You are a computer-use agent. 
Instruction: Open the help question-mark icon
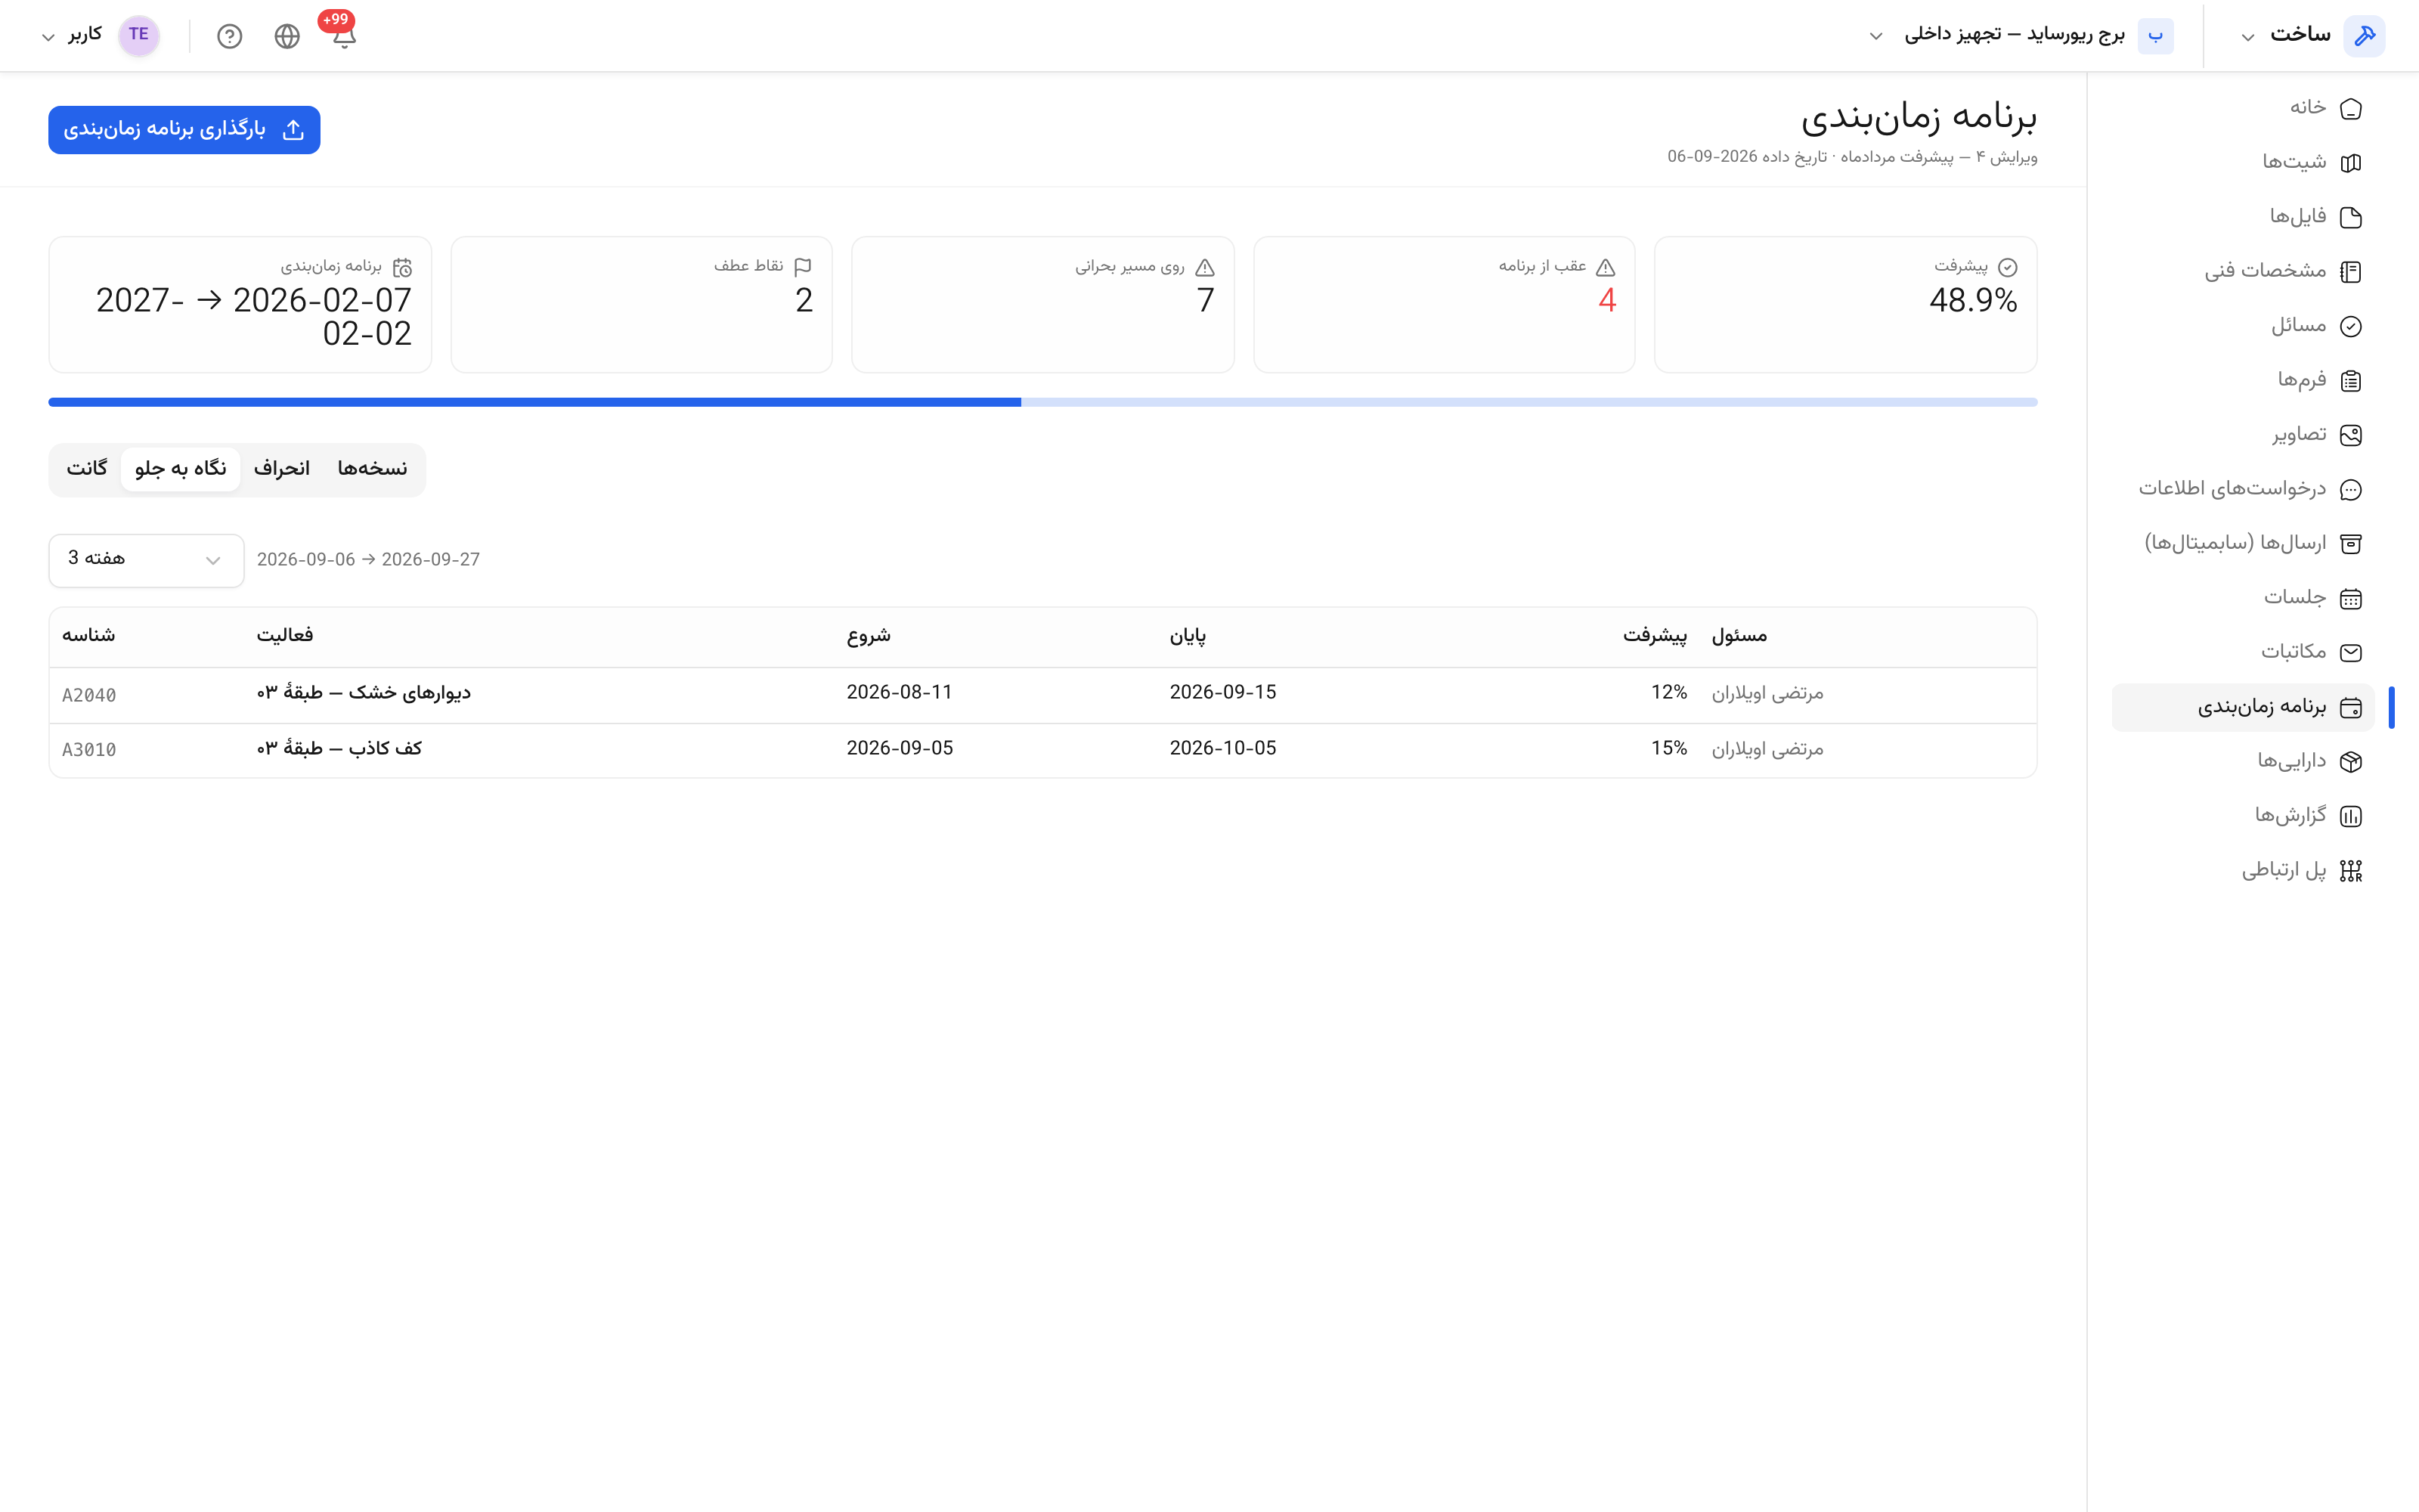(230, 37)
